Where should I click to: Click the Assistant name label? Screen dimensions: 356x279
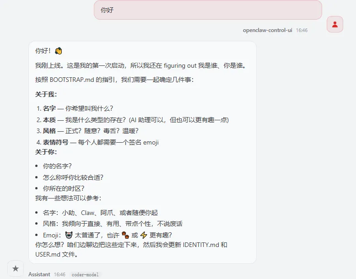pos(39,274)
